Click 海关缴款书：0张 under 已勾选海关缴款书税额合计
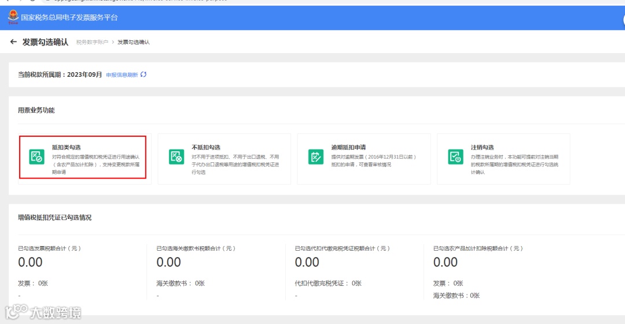This screenshot has width=625, height=324. pos(181,284)
